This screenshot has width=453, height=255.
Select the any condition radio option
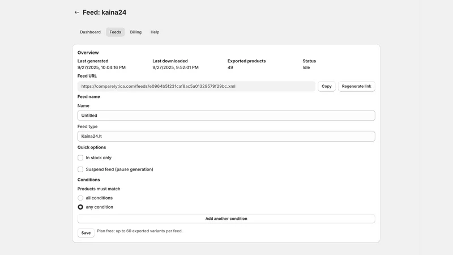pos(80,207)
